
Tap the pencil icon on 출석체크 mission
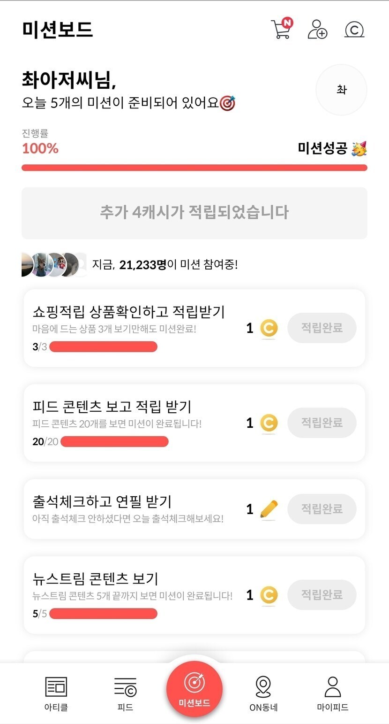(269, 509)
